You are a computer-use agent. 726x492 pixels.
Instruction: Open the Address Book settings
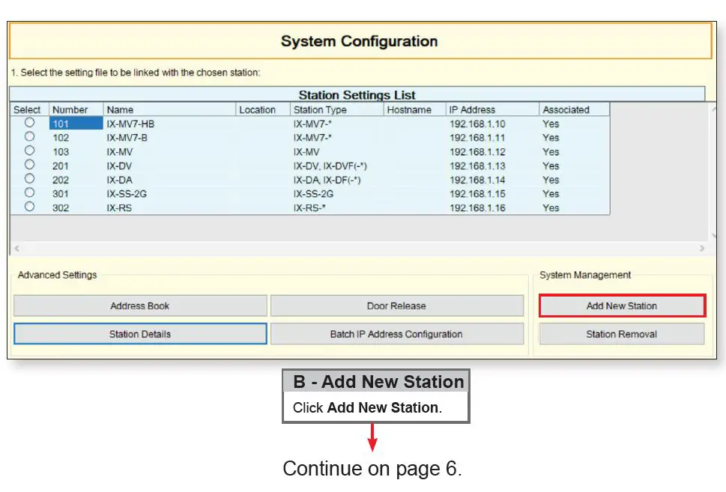(140, 306)
